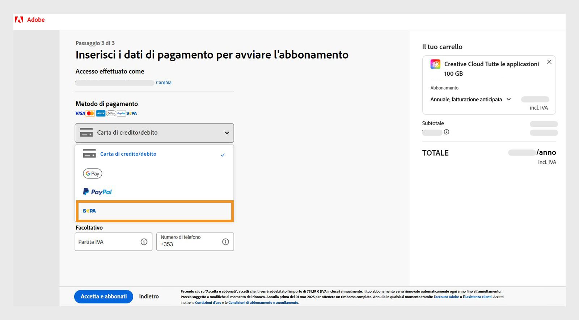Image resolution: width=579 pixels, height=320 pixels.
Task: Open the Carta di credito/debito payment method dropdown
Action: [154, 133]
